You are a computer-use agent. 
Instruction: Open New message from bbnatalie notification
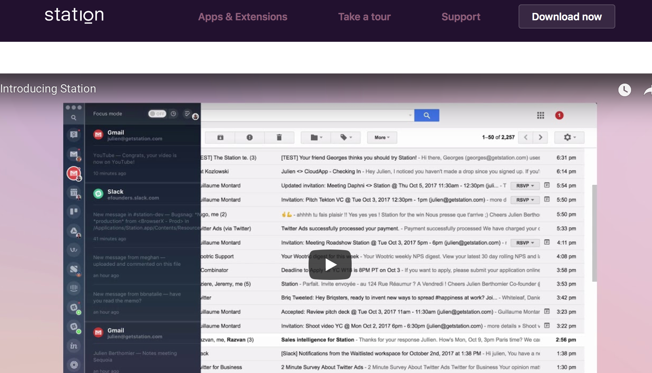tap(143, 303)
